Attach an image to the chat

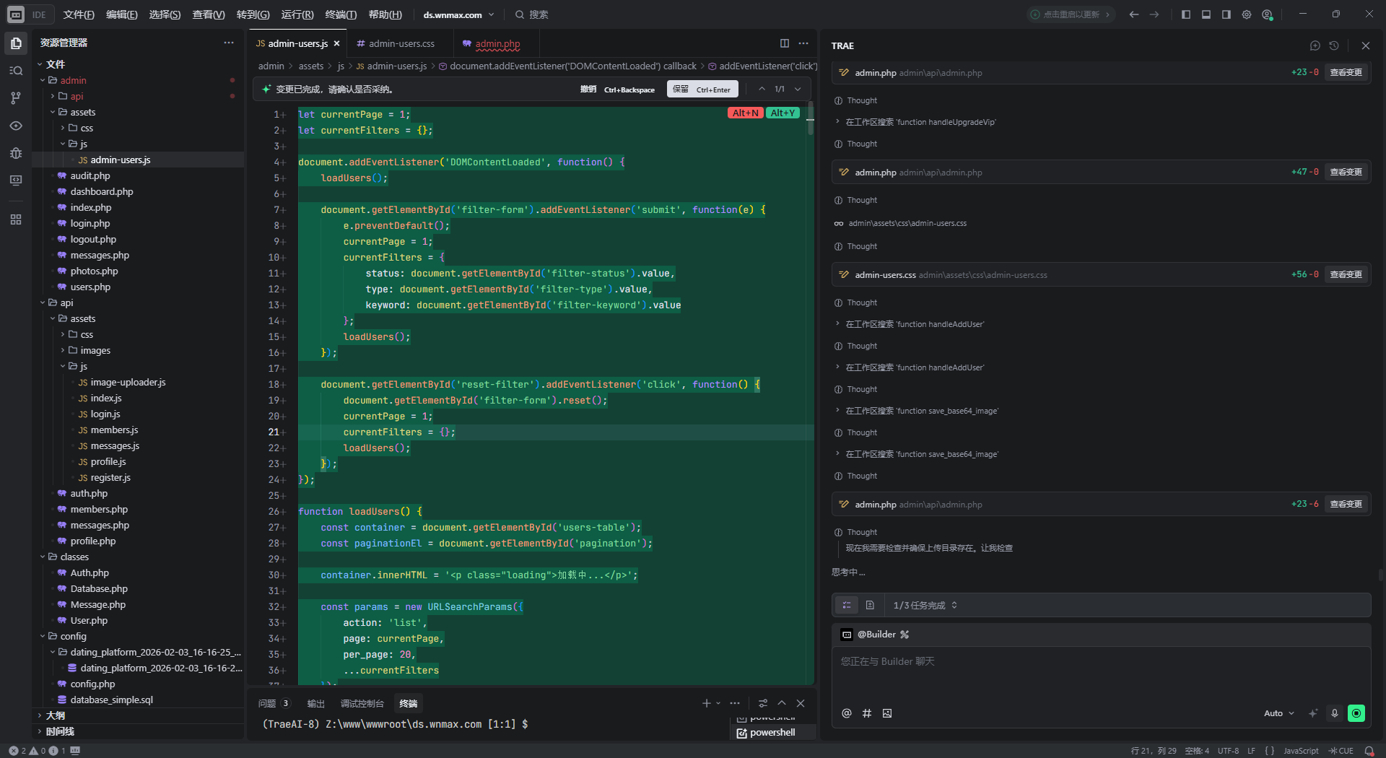click(x=887, y=713)
